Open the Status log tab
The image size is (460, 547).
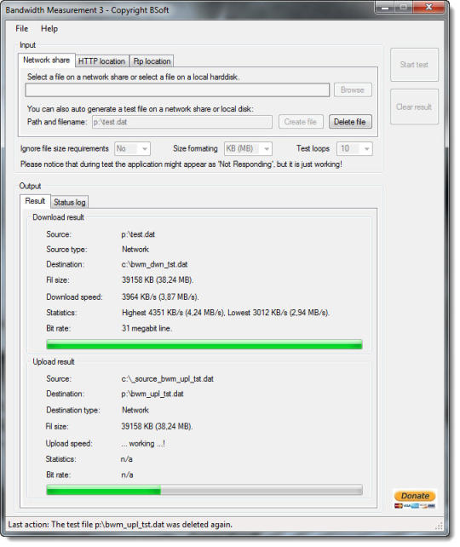pyautogui.click(x=70, y=202)
